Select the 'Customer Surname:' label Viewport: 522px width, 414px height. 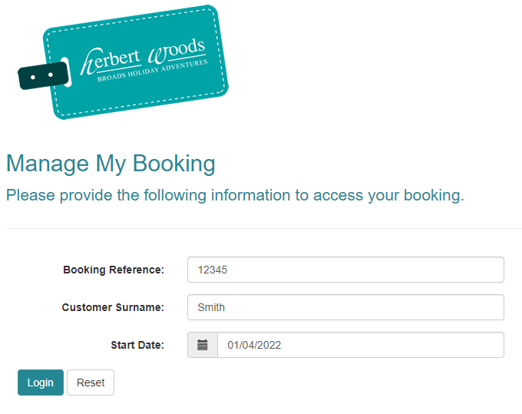click(x=113, y=307)
